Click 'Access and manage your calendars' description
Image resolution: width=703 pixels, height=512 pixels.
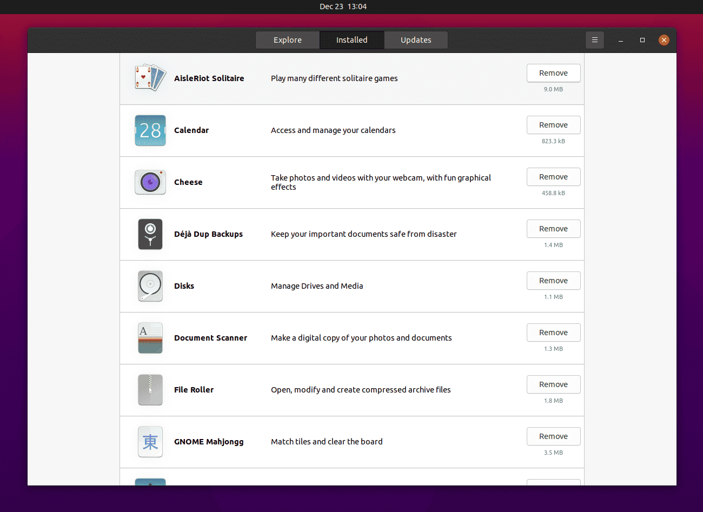333,130
